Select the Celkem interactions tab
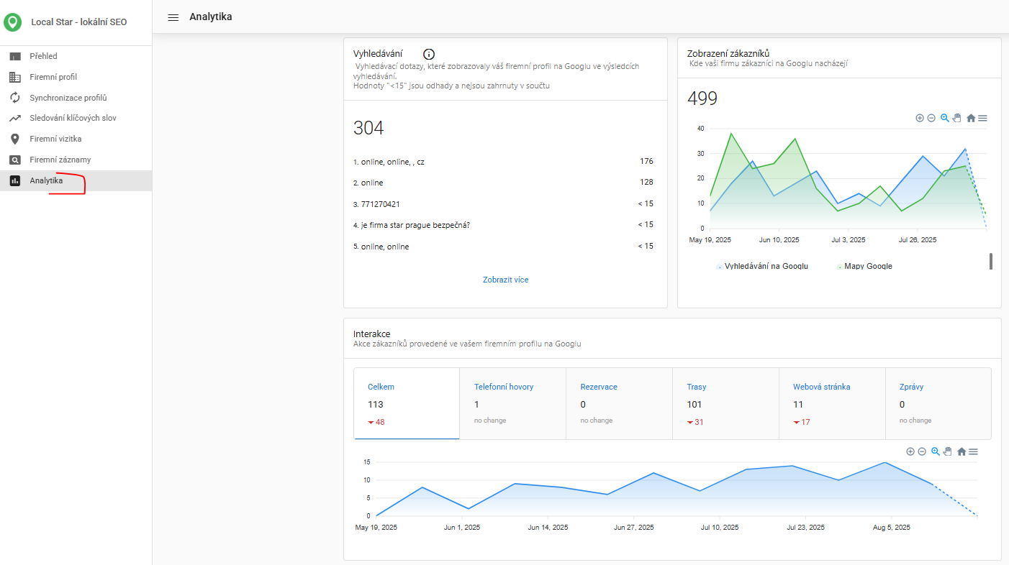 tap(407, 403)
